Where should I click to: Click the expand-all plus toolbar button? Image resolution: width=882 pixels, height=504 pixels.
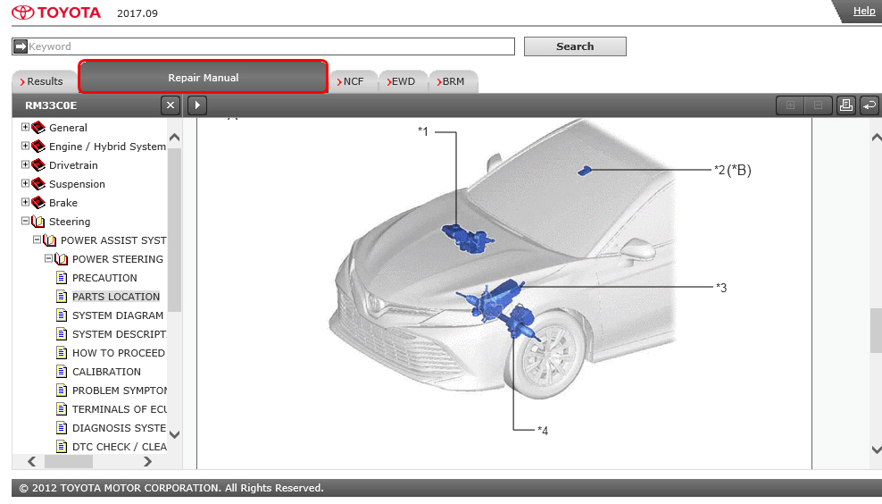click(790, 105)
